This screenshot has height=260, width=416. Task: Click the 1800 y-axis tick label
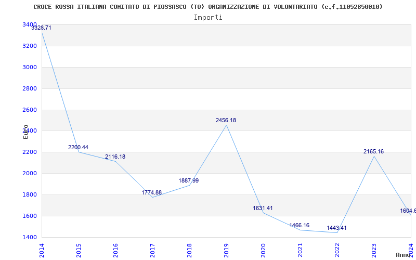(x=30, y=194)
